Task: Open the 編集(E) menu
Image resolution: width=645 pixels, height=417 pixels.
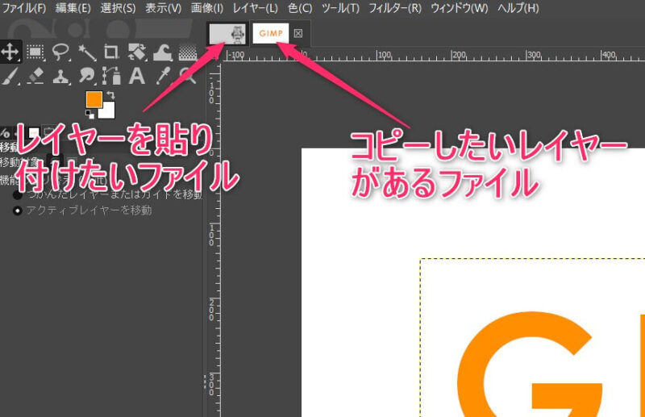Action: (x=73, y=8)
